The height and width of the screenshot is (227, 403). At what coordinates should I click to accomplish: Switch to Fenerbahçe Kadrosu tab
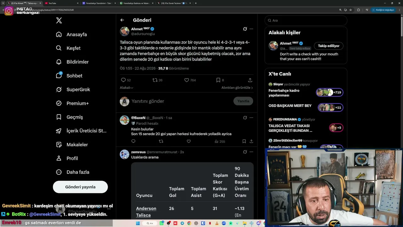[137, 3]
